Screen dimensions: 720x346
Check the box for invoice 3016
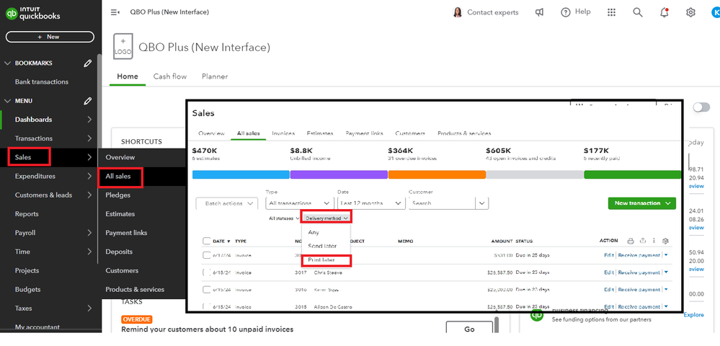[207, 290]
